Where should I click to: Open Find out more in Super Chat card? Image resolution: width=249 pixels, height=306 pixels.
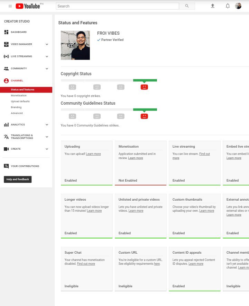pos(86,264)
